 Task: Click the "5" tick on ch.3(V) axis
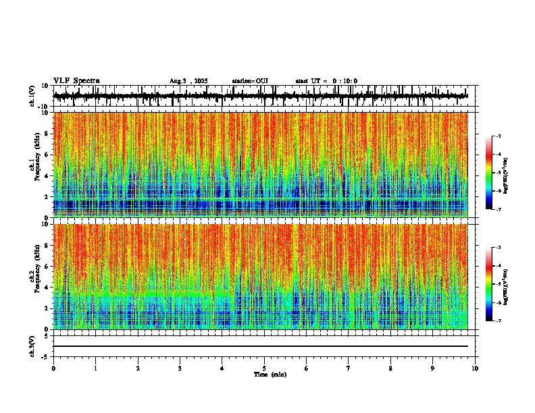point(47,336)
